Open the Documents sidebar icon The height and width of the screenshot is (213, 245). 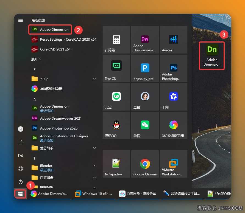pyautogui.click(x=21, y=142)
